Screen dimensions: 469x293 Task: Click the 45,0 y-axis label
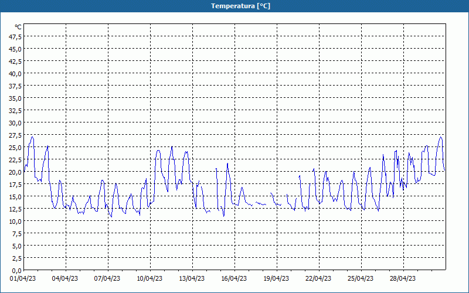(x=16, y=49)
